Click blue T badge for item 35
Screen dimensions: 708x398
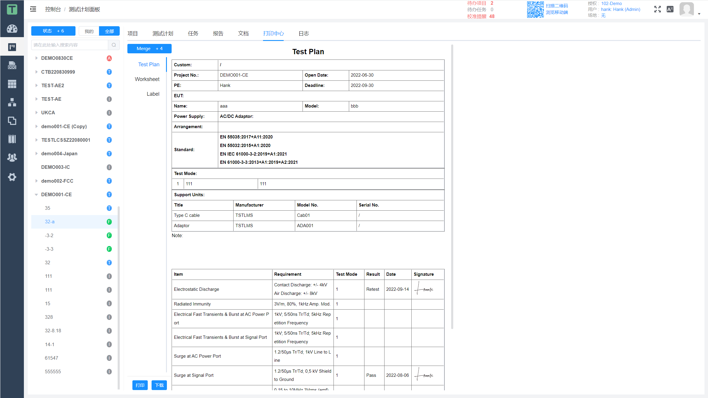(109, 208)
